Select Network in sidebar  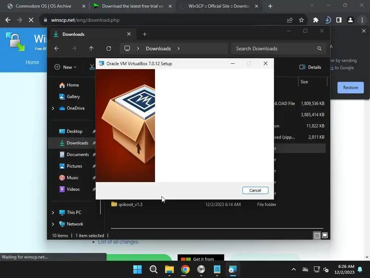click(75, 224)
